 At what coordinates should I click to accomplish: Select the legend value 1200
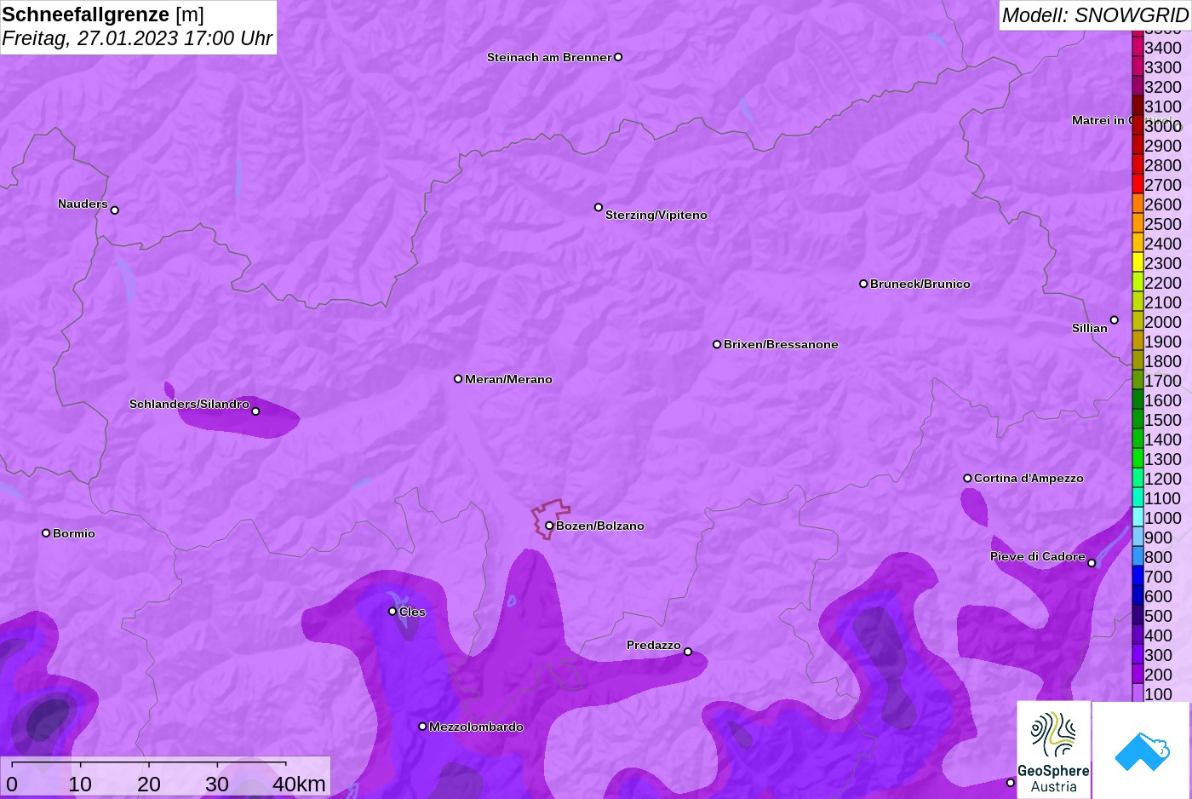(x=1163, y=479)
